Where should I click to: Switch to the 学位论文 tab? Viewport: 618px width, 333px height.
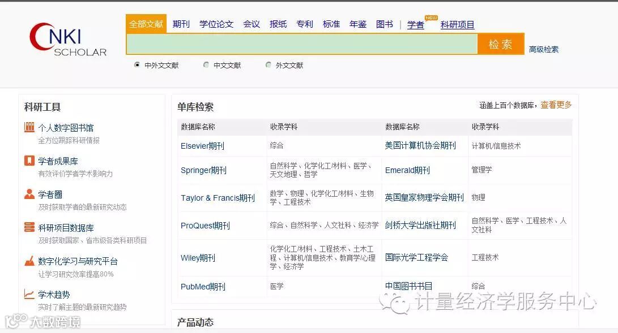point(216,24)
